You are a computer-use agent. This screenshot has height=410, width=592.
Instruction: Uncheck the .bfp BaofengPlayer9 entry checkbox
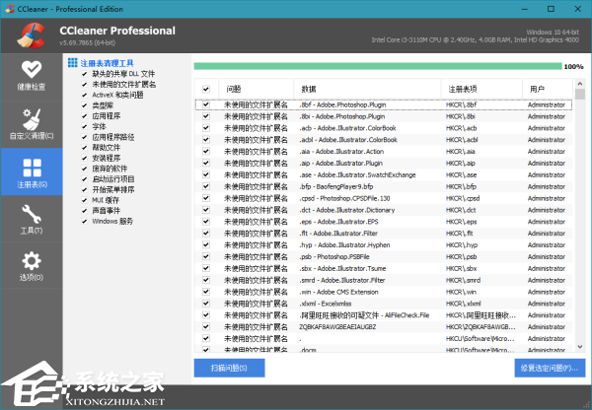click(206, 186)
